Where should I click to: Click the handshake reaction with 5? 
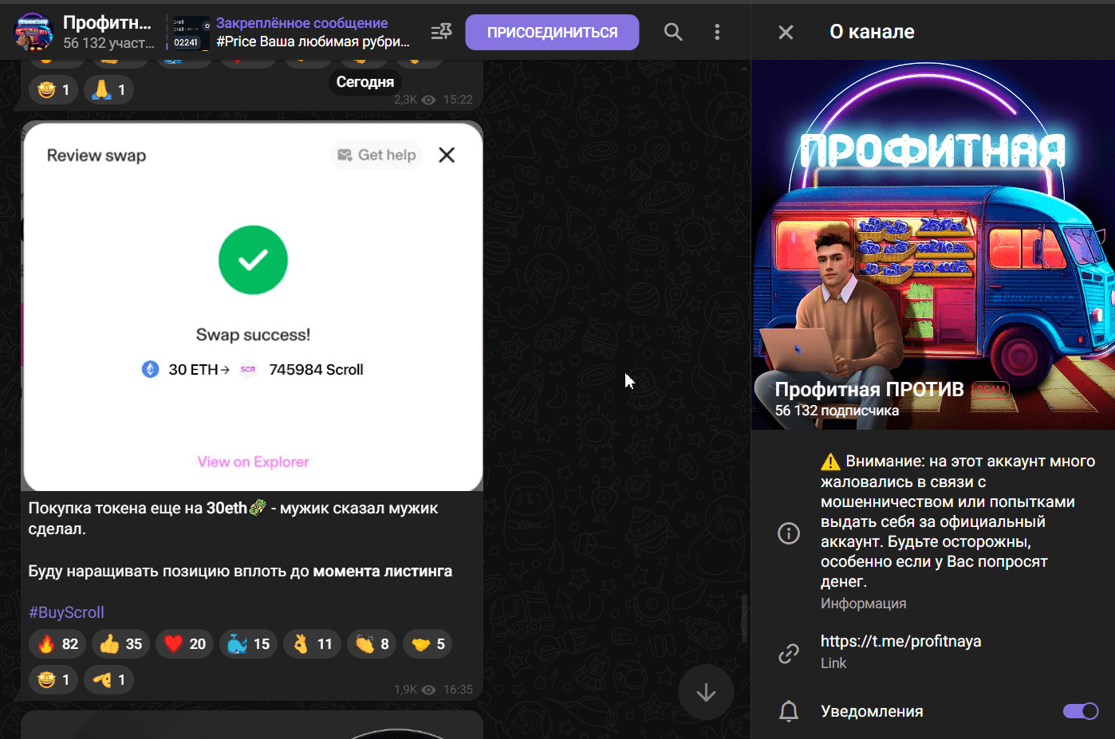click(427, 643)
